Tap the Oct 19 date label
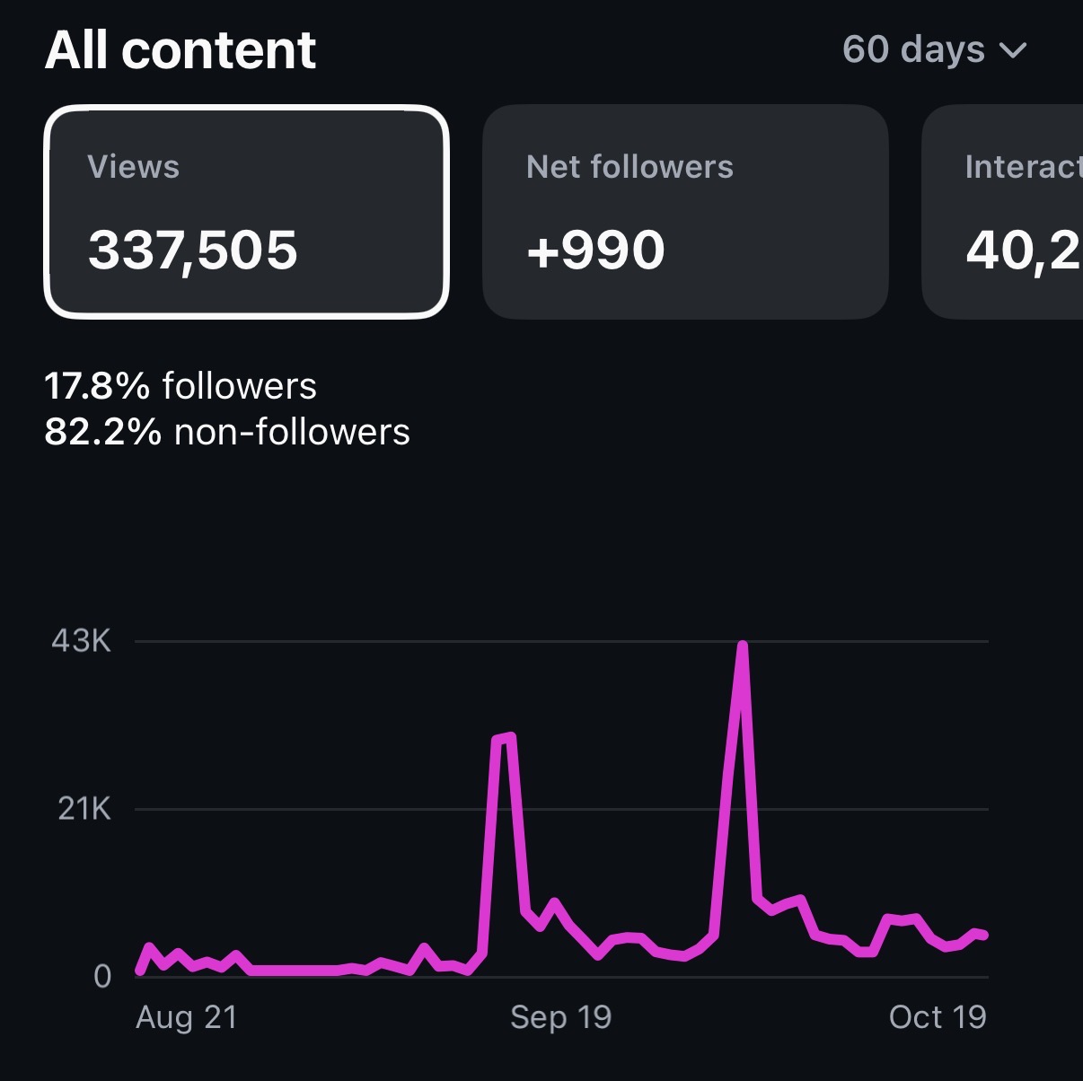 938,1017
